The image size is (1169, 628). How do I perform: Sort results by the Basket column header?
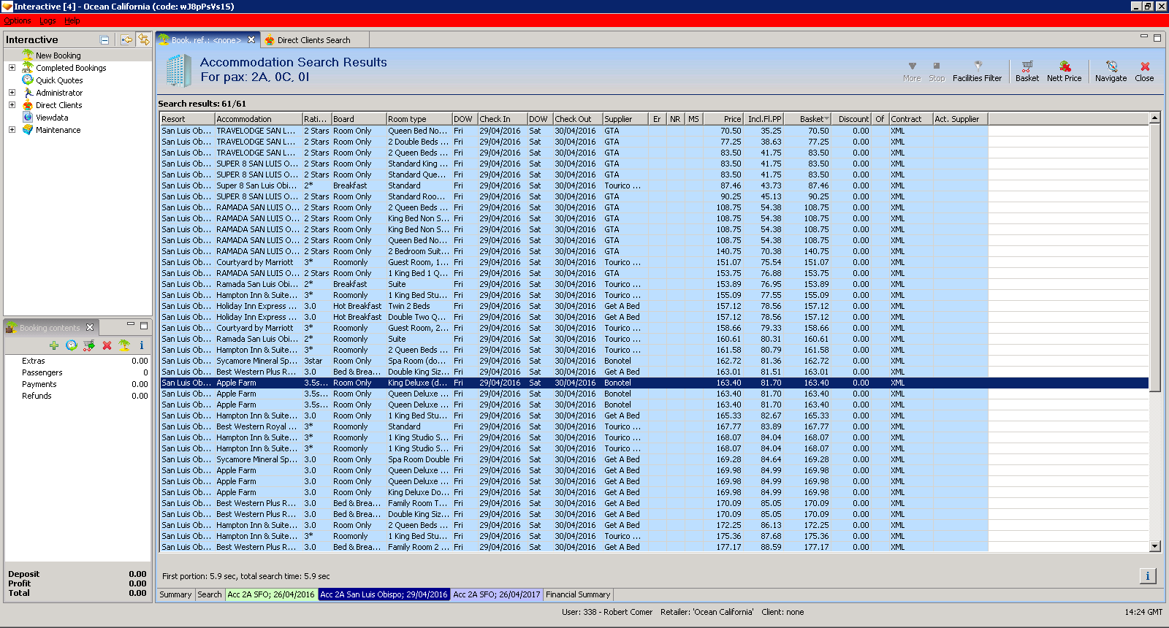point(807,119)
